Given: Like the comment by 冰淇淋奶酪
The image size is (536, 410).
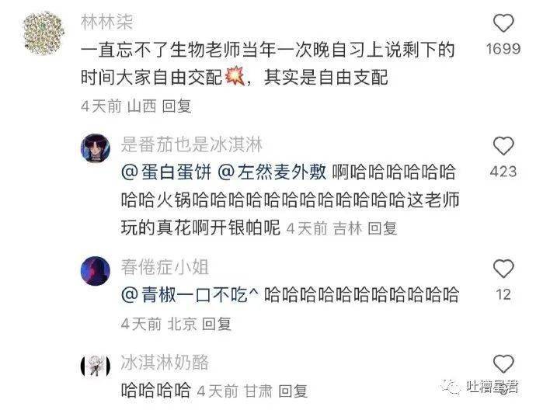Looking at the screenshot, I should click(x=503, y=364).
